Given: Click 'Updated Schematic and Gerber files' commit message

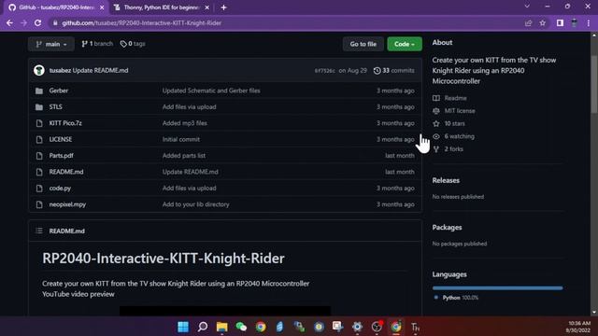Looking at the screenshot, I should tap(211, 91).
